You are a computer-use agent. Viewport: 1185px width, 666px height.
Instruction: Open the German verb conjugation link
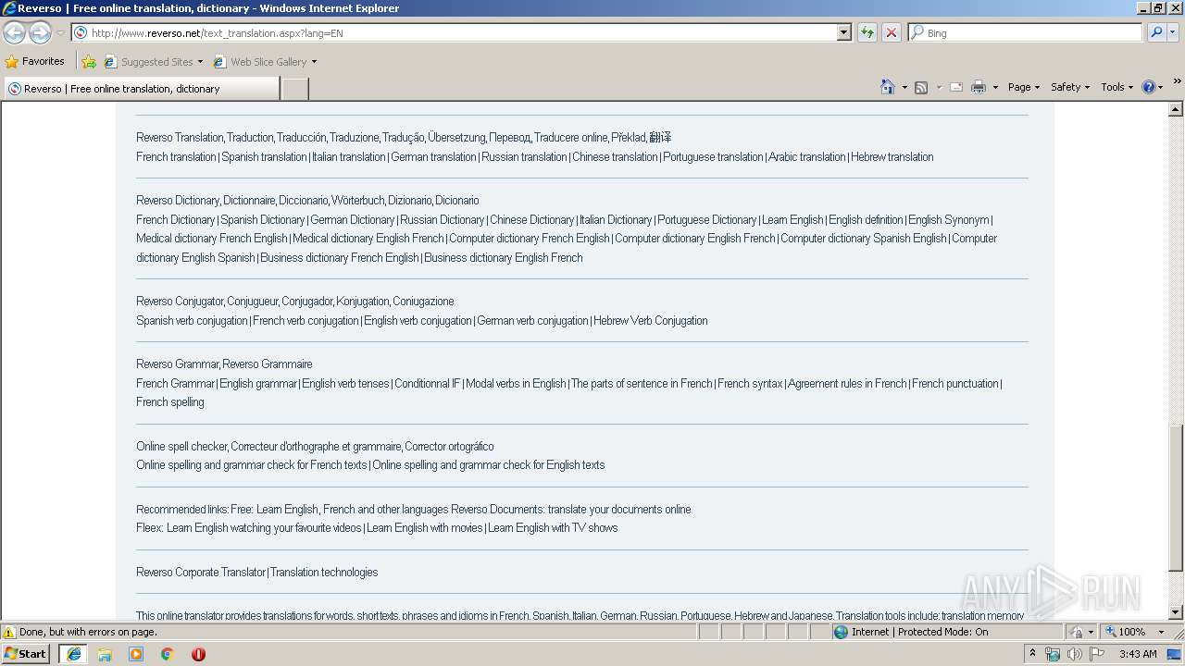pyautogui.click(x=532, y=320)
